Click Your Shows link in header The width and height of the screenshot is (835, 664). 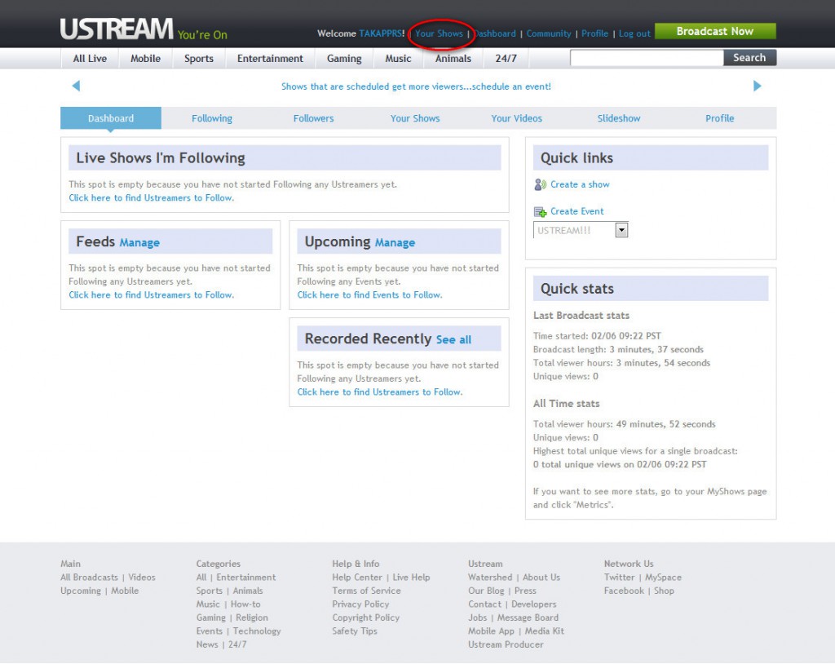coord(439,33)
